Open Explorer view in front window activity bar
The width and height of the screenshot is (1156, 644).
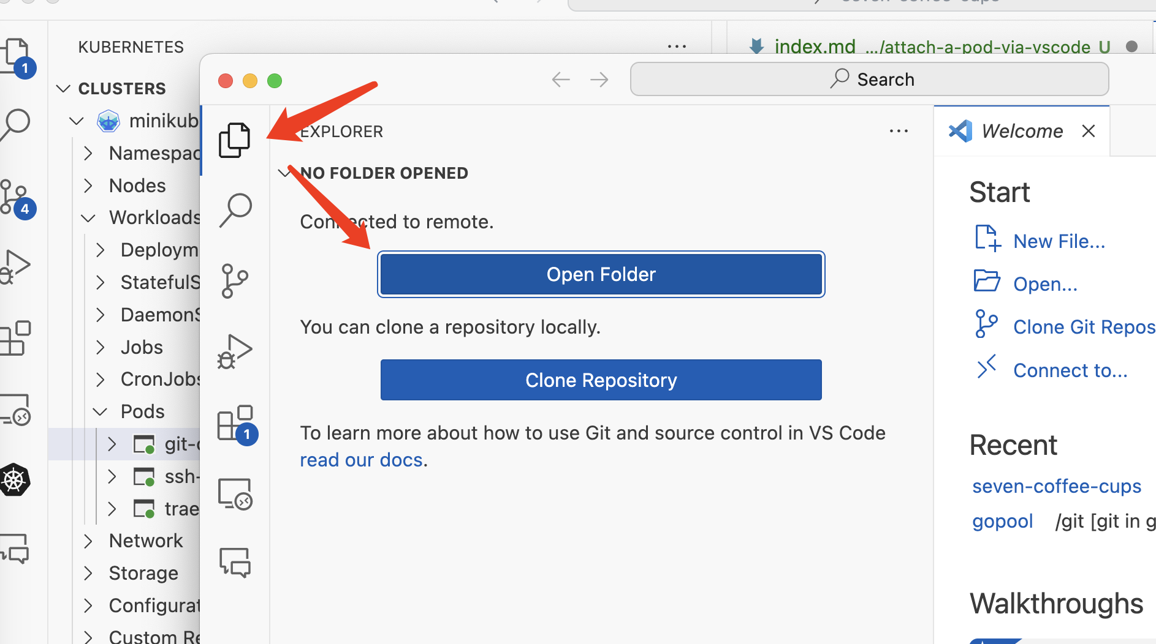click(x=235, y=140)
